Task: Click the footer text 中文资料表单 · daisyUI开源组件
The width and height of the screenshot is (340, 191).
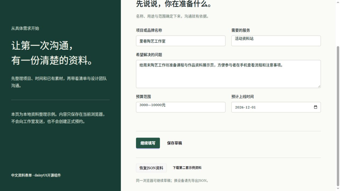Action: coord(36,175)
